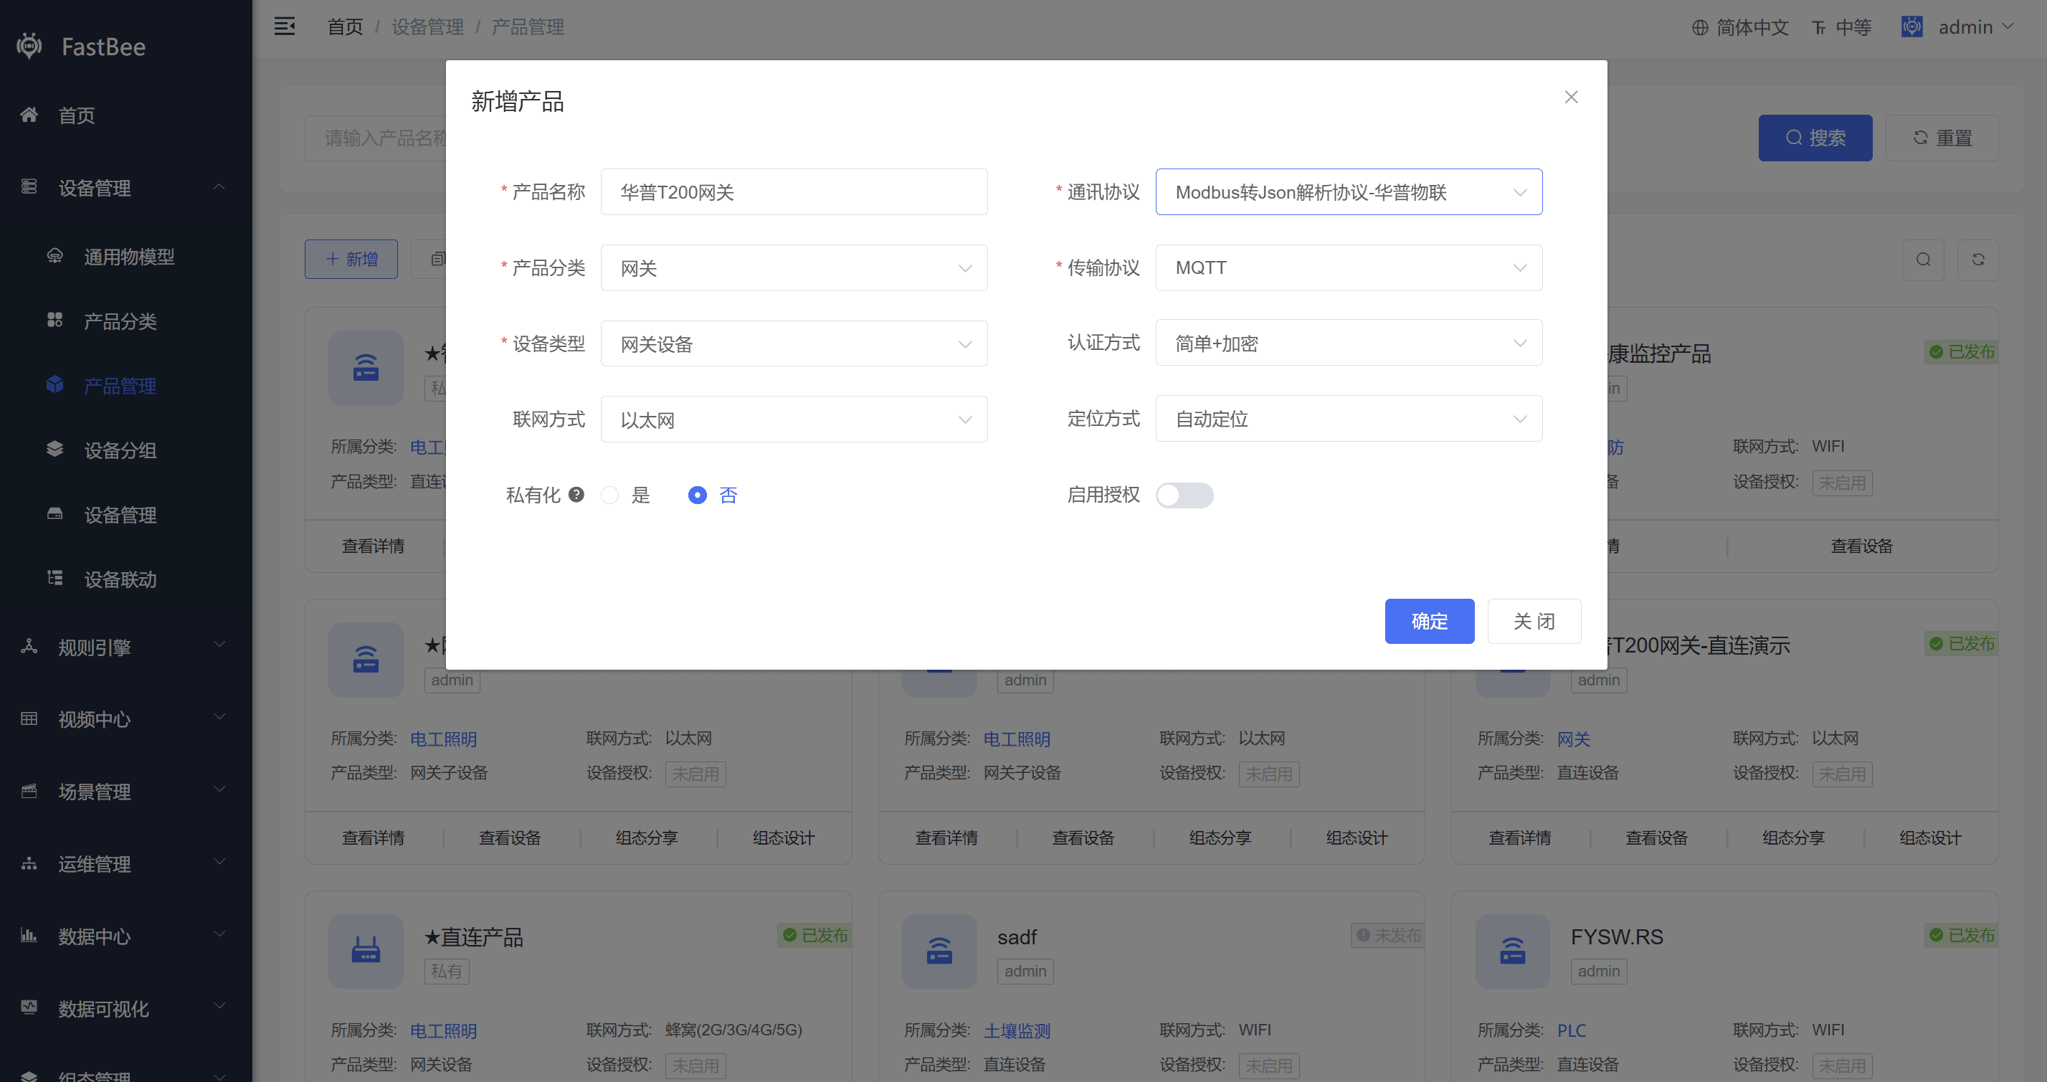
Task: Open the 定位方式 自动定位 dropdown
Action: point(1349,418)
